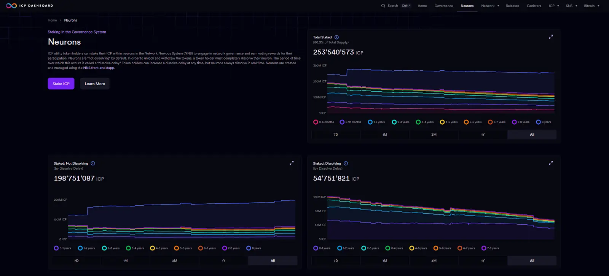The image size is (609, 276).
Task: Toggle 5-6 years series in Total Staked legend
Action: pos(472,122)
